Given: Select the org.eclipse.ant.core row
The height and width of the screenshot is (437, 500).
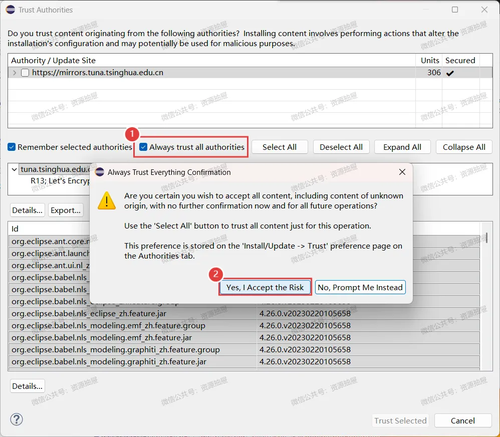Looking at the screenshot, I should [x=50, y=242].
